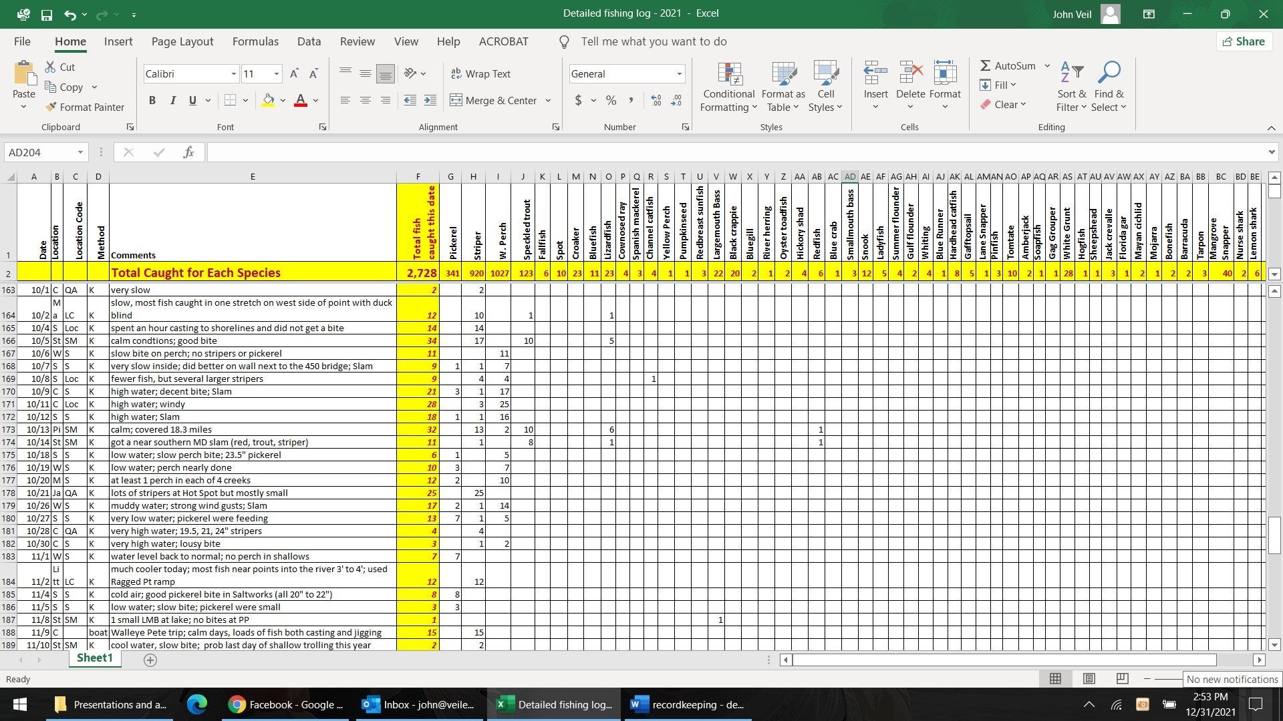
Task: Apply the red font color
Action: point(301,100)
